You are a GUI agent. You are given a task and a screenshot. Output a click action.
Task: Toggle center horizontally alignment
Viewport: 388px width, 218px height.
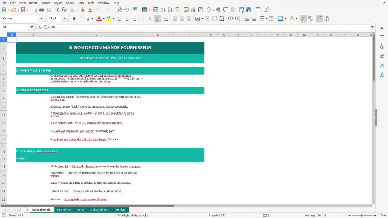click(x=127, y=19)
